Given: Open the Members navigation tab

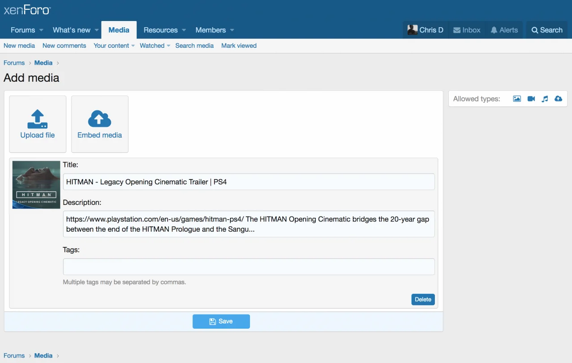Looking at the screenshot, I should [x=210, y=30].
